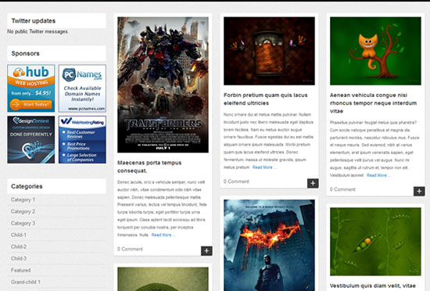Open the Transformers poster image

click(x=163, y=84)
